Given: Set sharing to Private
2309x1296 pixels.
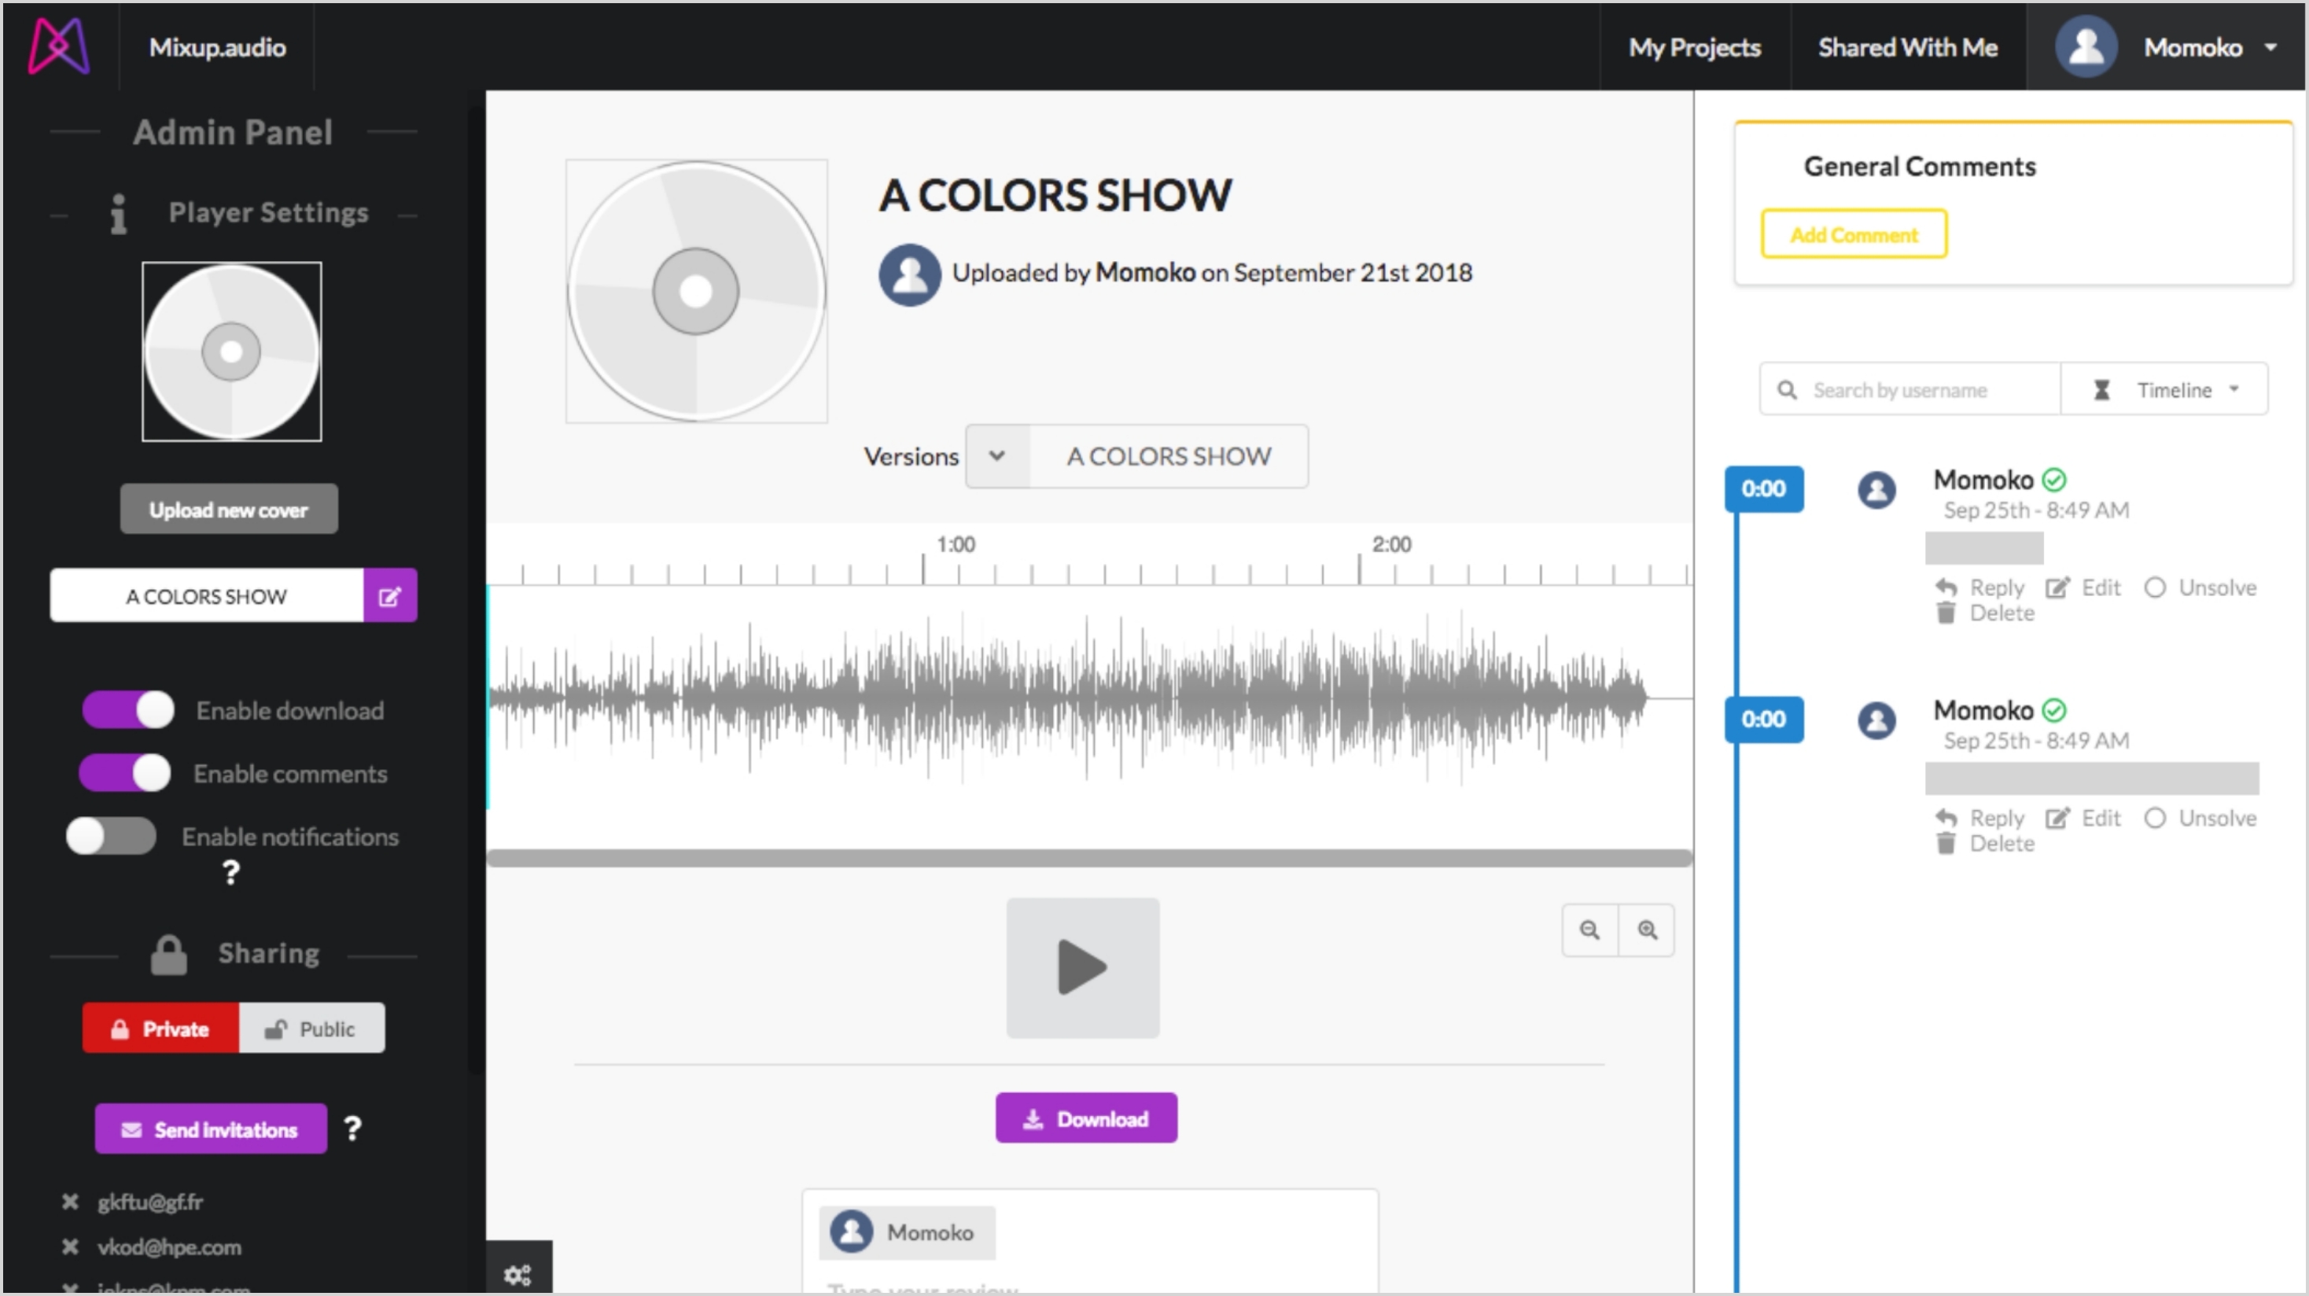Looking at the screenshot, I should (x=160, y=1028).
